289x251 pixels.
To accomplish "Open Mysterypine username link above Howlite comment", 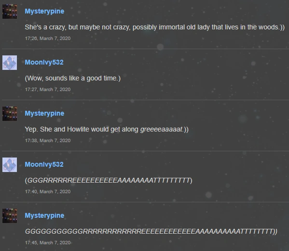I will [44, 113].
